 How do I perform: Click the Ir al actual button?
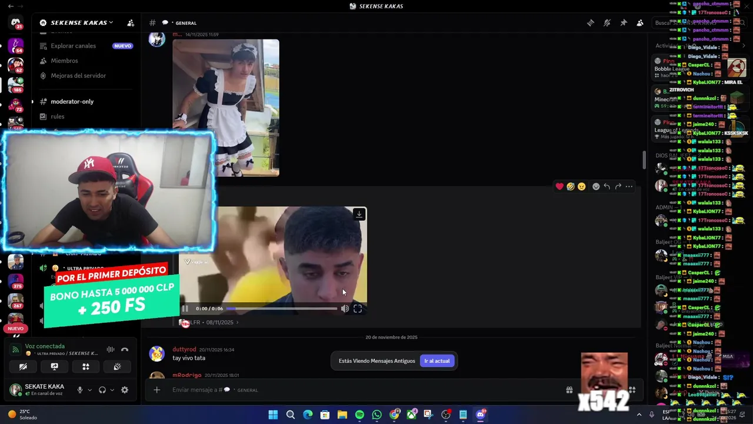[x=437, y=361]
